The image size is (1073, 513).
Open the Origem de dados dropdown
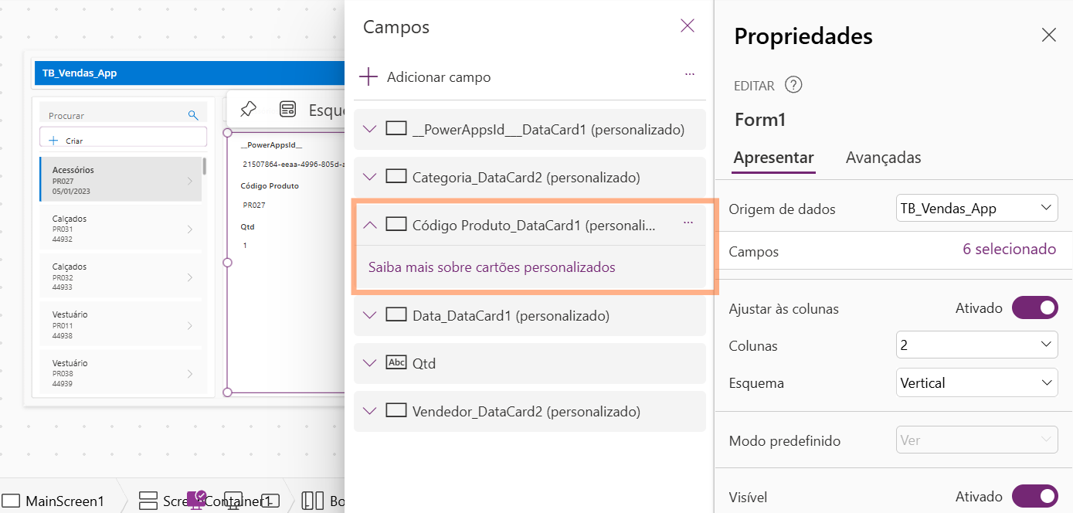pos(976,208)
